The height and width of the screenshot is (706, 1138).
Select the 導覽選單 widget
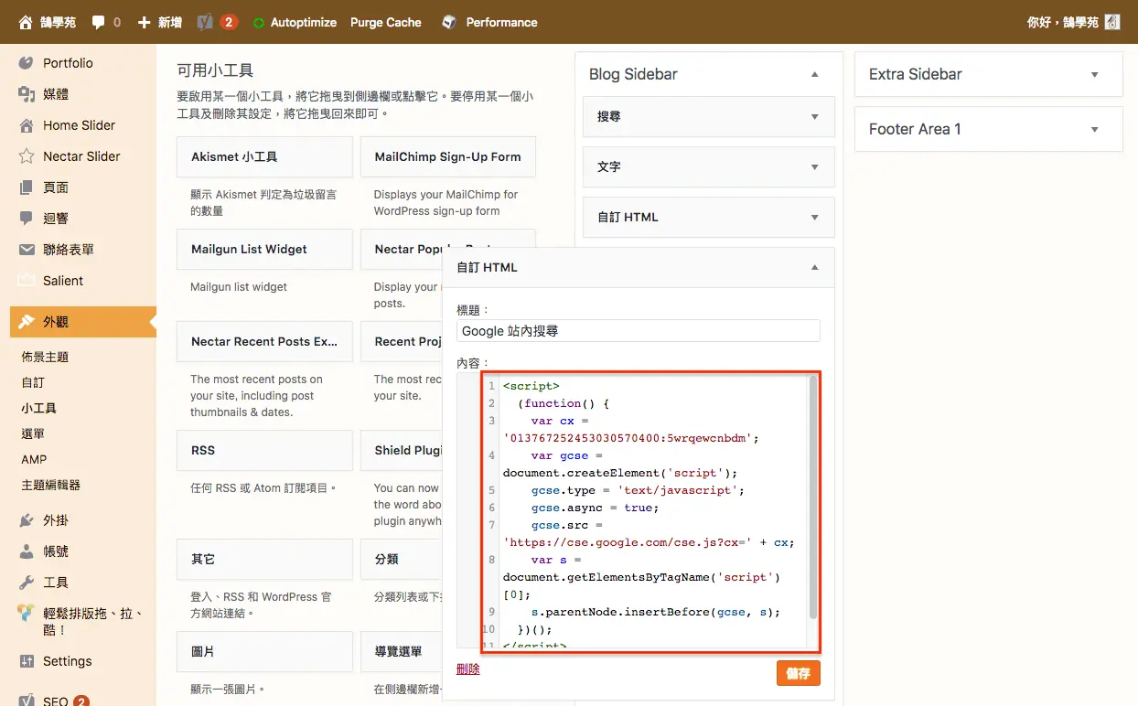[x=402, y=651]
